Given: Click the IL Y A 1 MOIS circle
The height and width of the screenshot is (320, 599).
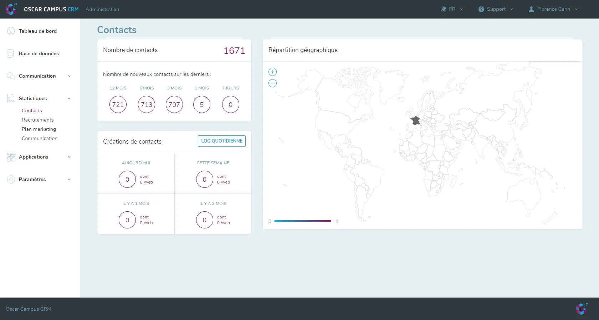Looking at the screenshot, I should point(127,220).
